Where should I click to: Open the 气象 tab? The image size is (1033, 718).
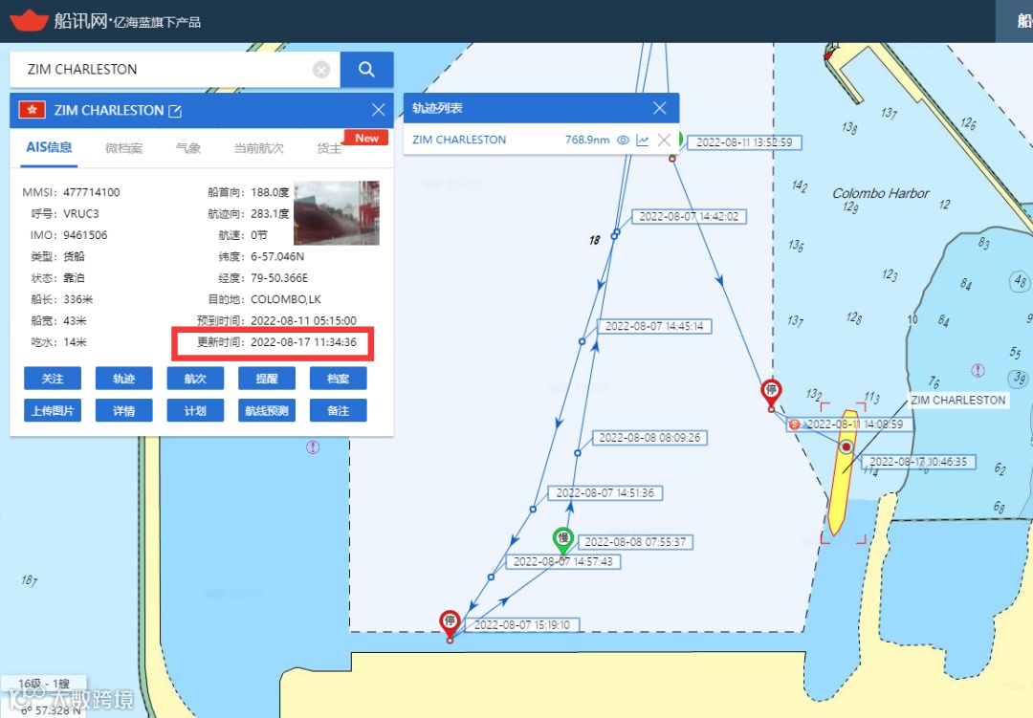tap(188, 147)
